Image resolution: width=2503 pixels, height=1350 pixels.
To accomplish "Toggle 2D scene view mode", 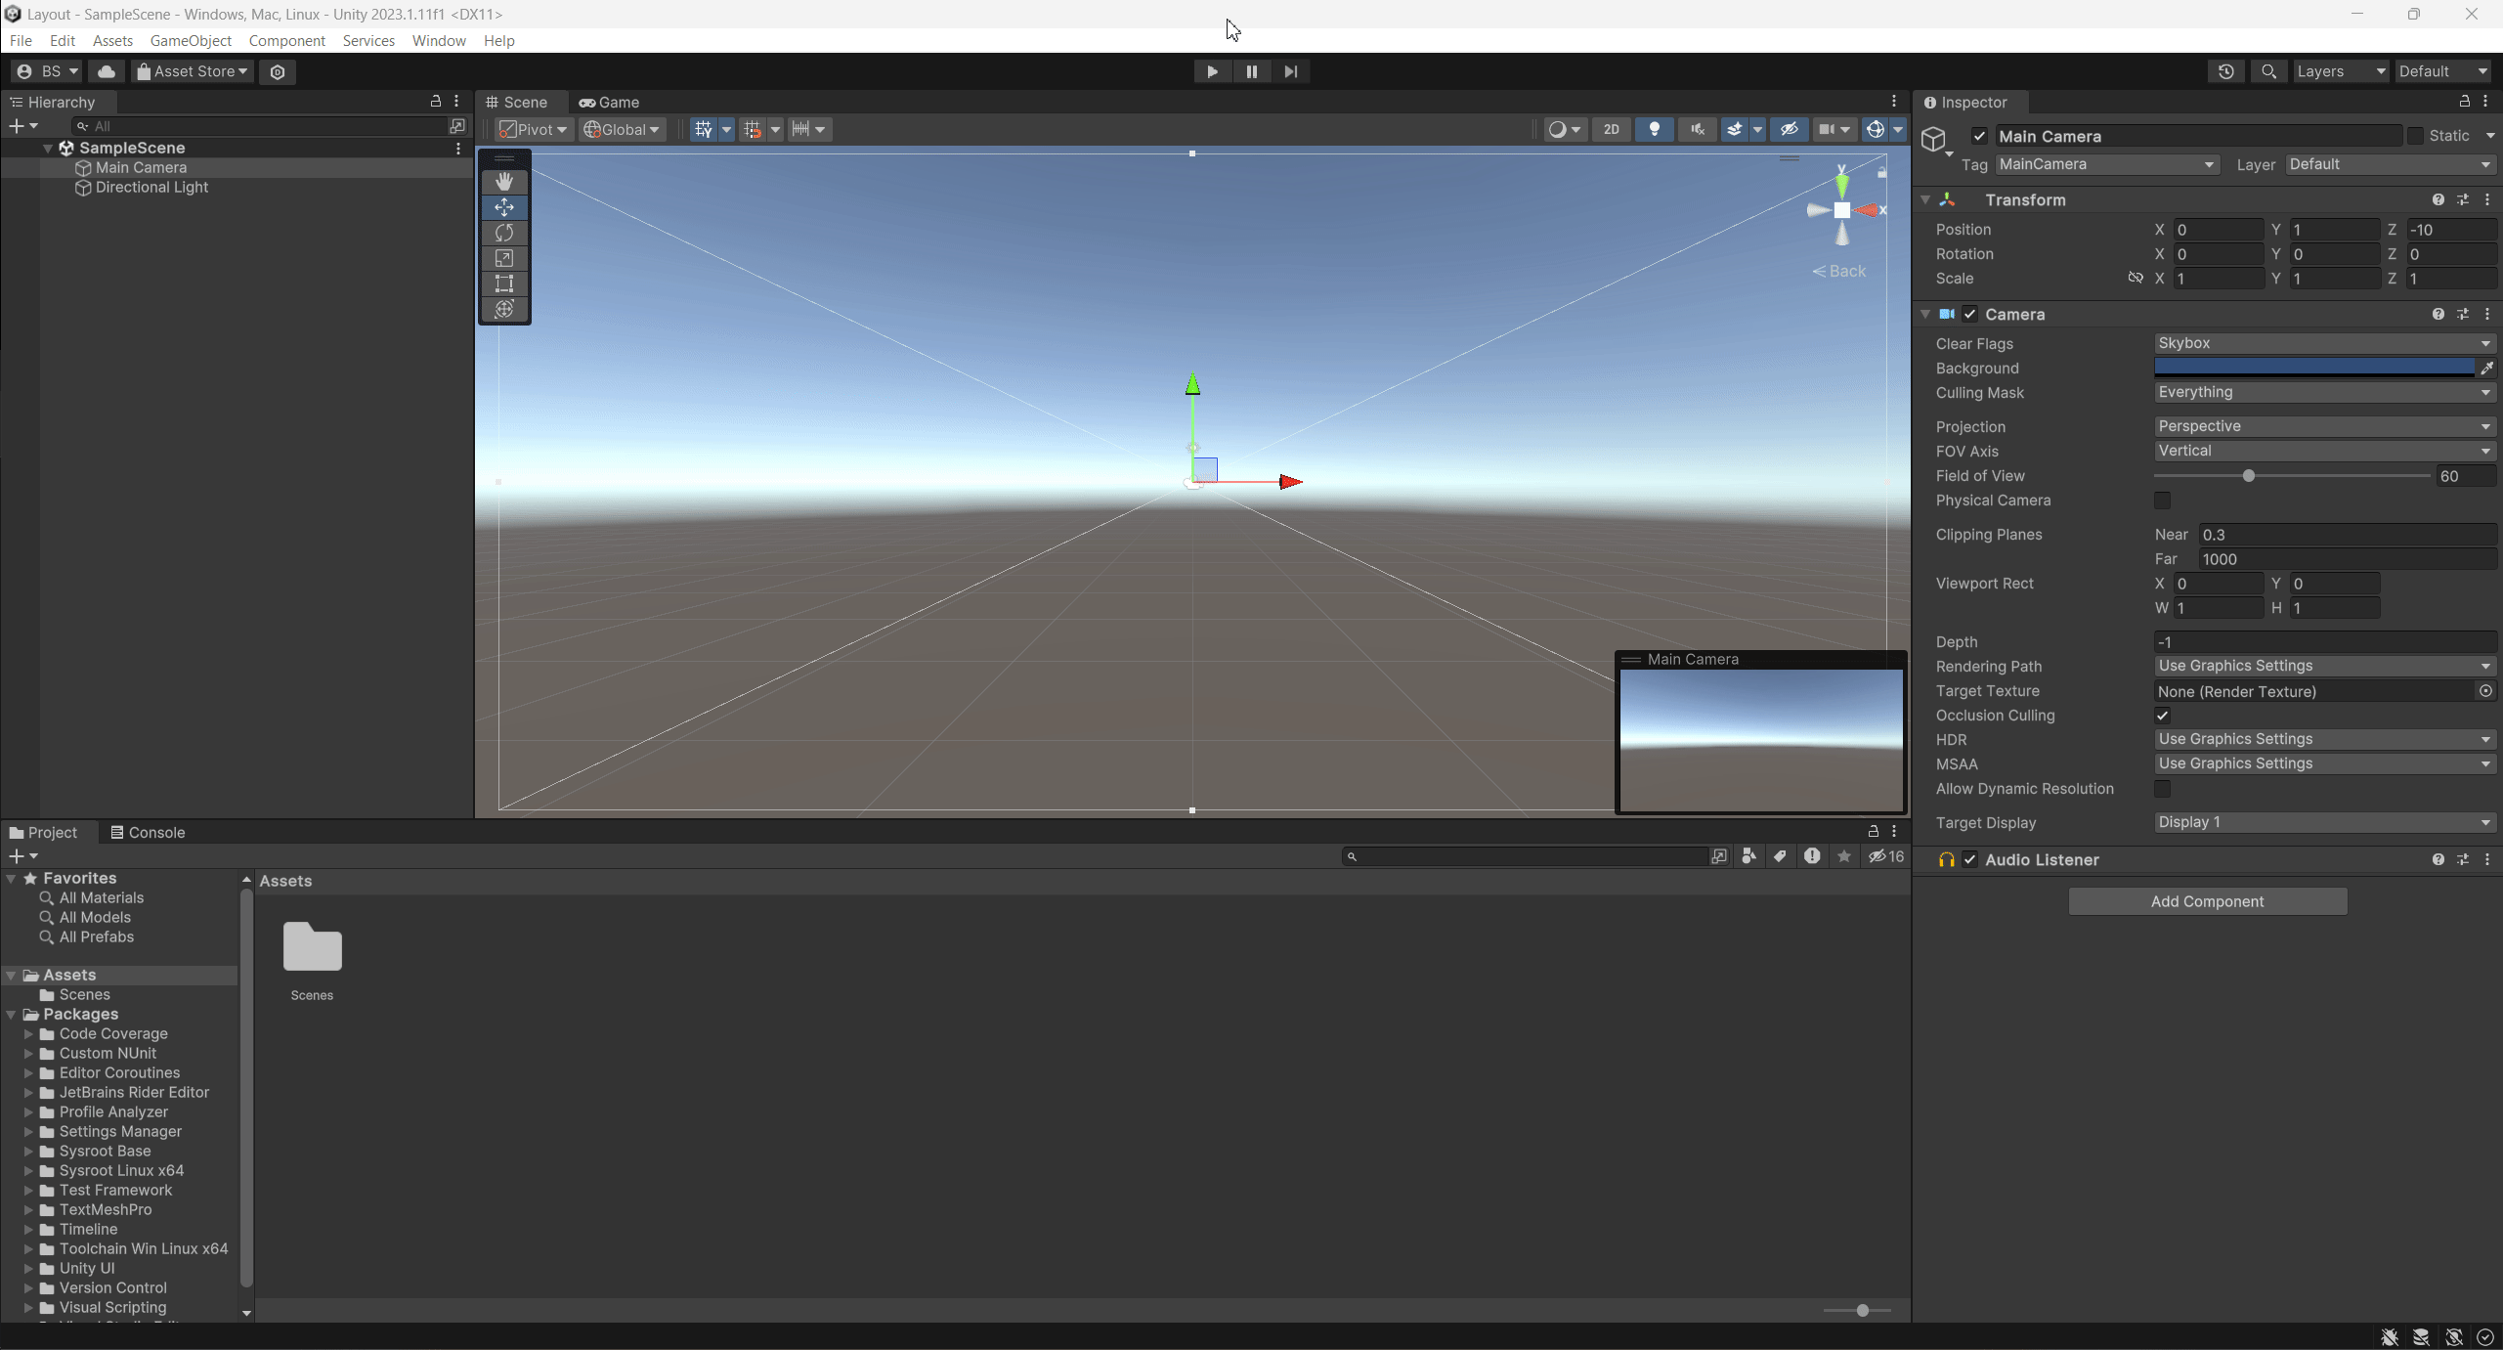I will (1611, 129).
